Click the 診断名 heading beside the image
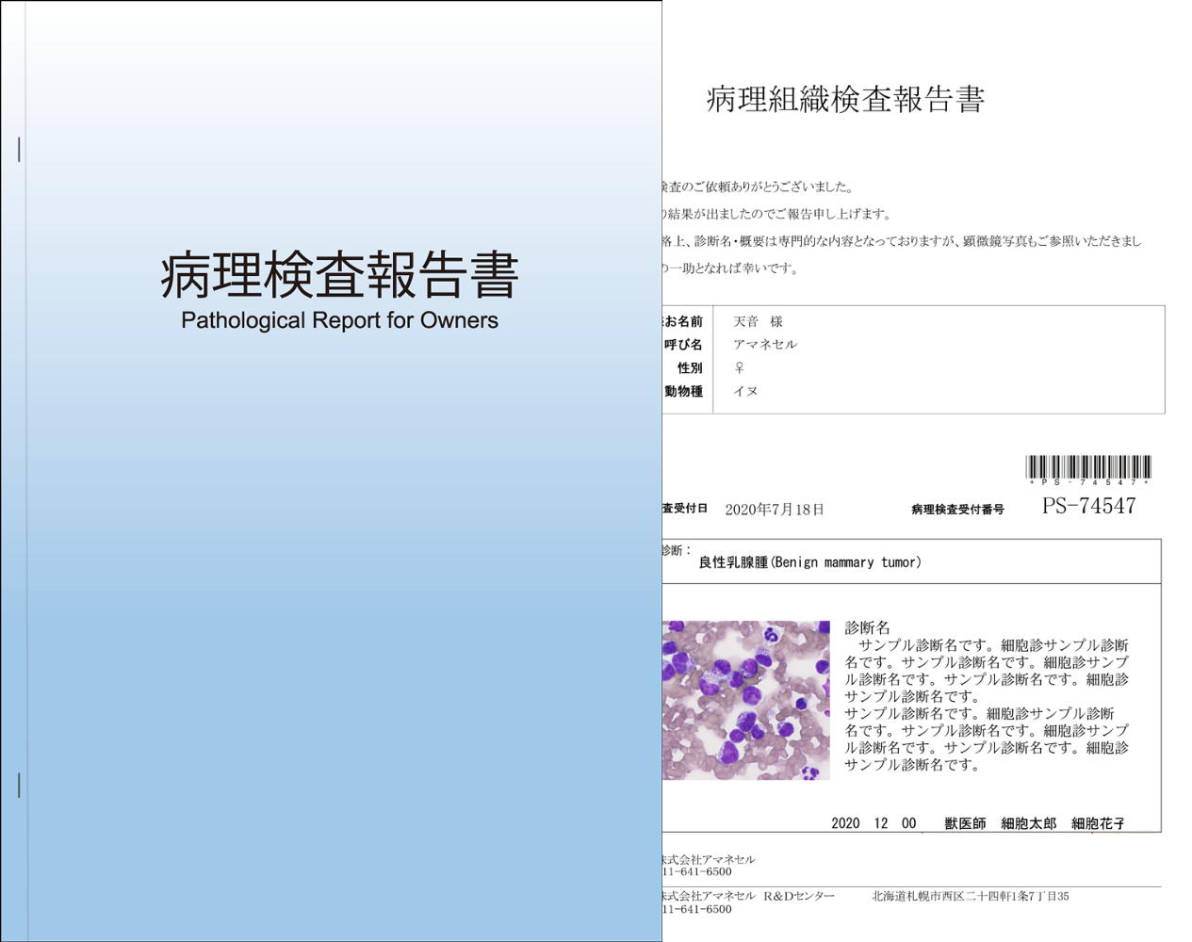Image resolution: width=1192 pixels, height=942 pixels. point(867,627)
